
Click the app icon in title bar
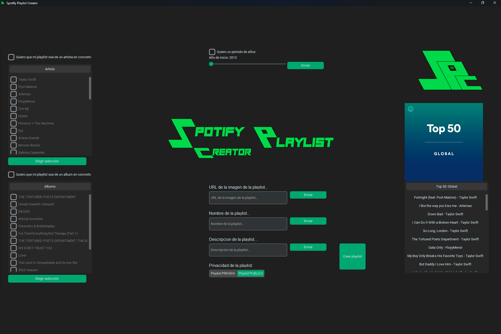(3, 3)
